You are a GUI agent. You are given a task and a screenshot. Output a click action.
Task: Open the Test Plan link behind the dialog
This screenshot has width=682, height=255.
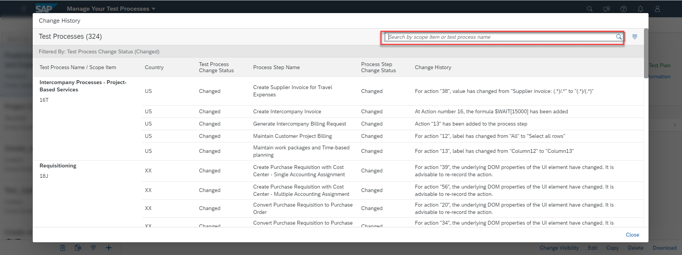coord(659,65)
